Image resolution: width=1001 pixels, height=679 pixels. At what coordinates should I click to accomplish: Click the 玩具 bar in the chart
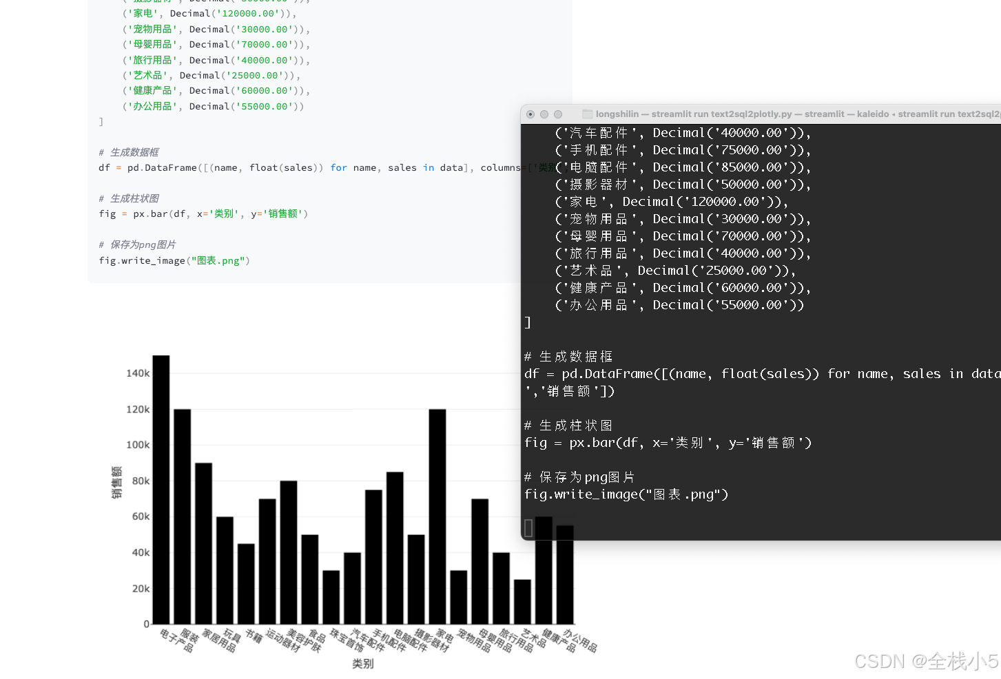pyautogui.click(x=225, y=570)
